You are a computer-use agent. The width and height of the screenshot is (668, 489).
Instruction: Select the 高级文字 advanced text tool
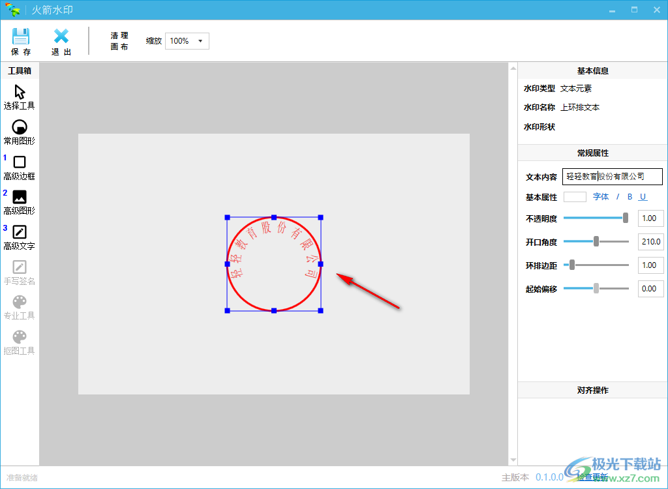click(20, 232)
